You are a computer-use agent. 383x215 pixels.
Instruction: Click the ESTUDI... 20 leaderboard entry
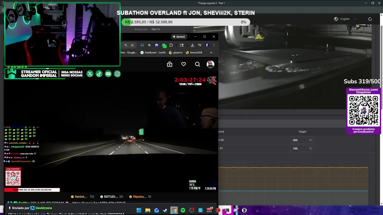pyautogui.click(x=112, y=196)
